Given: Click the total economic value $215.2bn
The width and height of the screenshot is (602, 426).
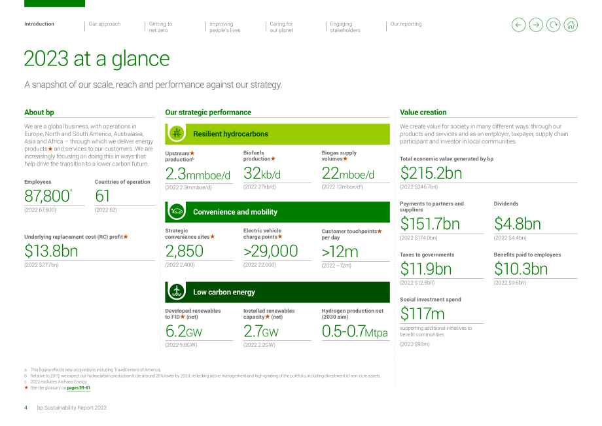Looking at the screenshot, I should pos(431,173).
